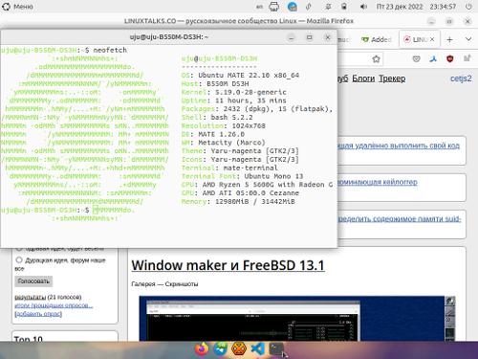478x359 pixels.
Task: Launch Firefox from the dock
Action: pyautogui.click(x=202, y=348)
